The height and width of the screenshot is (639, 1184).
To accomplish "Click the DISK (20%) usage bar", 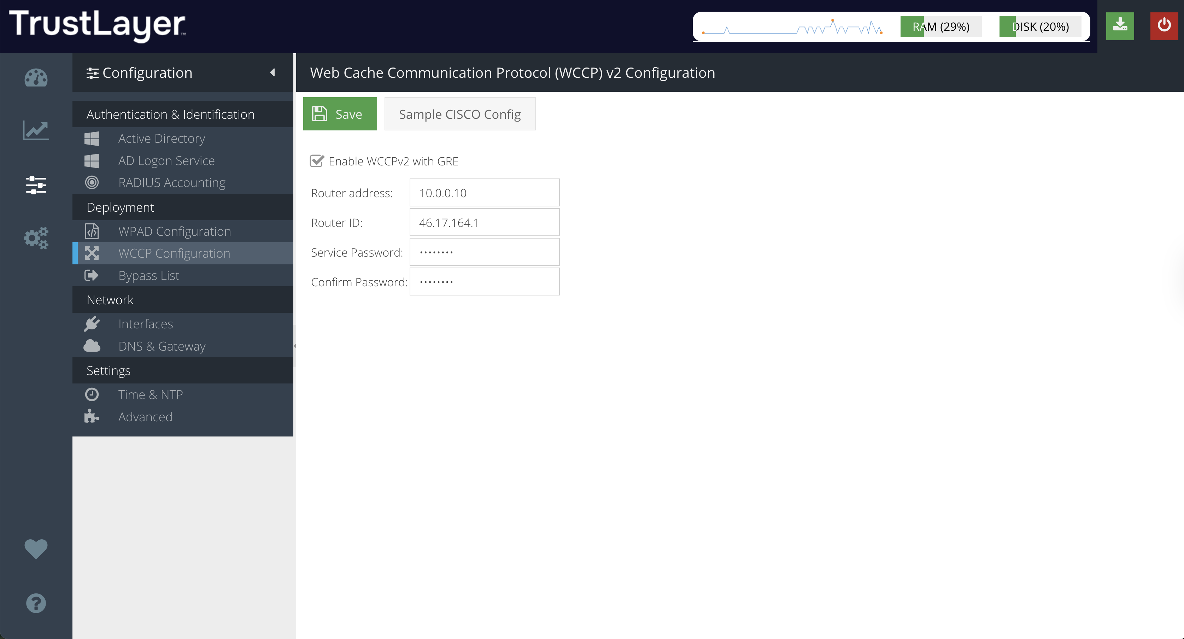I will tap(1040, 27).
